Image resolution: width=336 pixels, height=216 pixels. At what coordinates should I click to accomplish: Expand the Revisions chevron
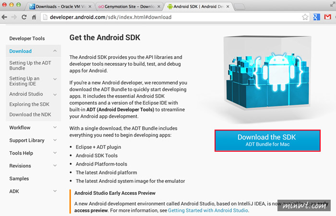tap(55, 166)
